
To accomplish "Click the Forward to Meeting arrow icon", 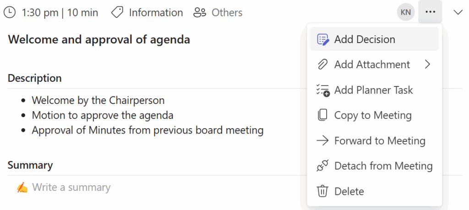I will [x=323, y=141].
